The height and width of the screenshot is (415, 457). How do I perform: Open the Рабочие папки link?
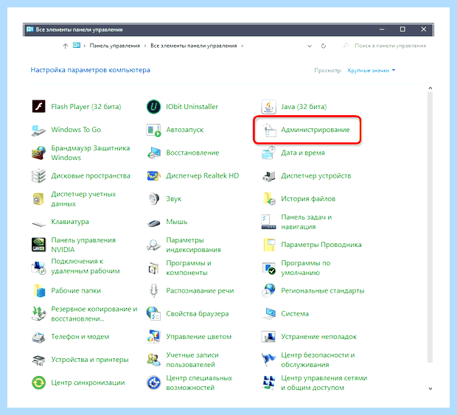[76, 290]
